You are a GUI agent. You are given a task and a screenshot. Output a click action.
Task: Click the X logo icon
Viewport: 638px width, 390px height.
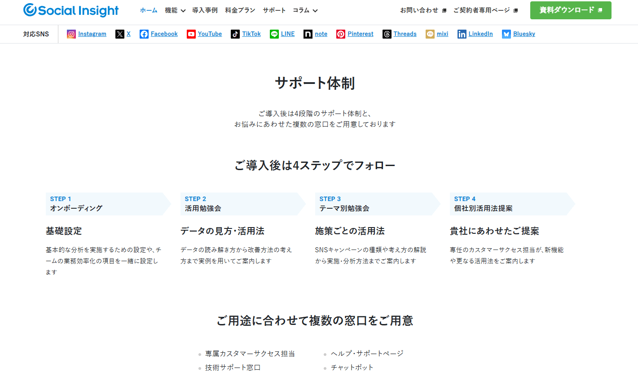click(x=119, y=34)
